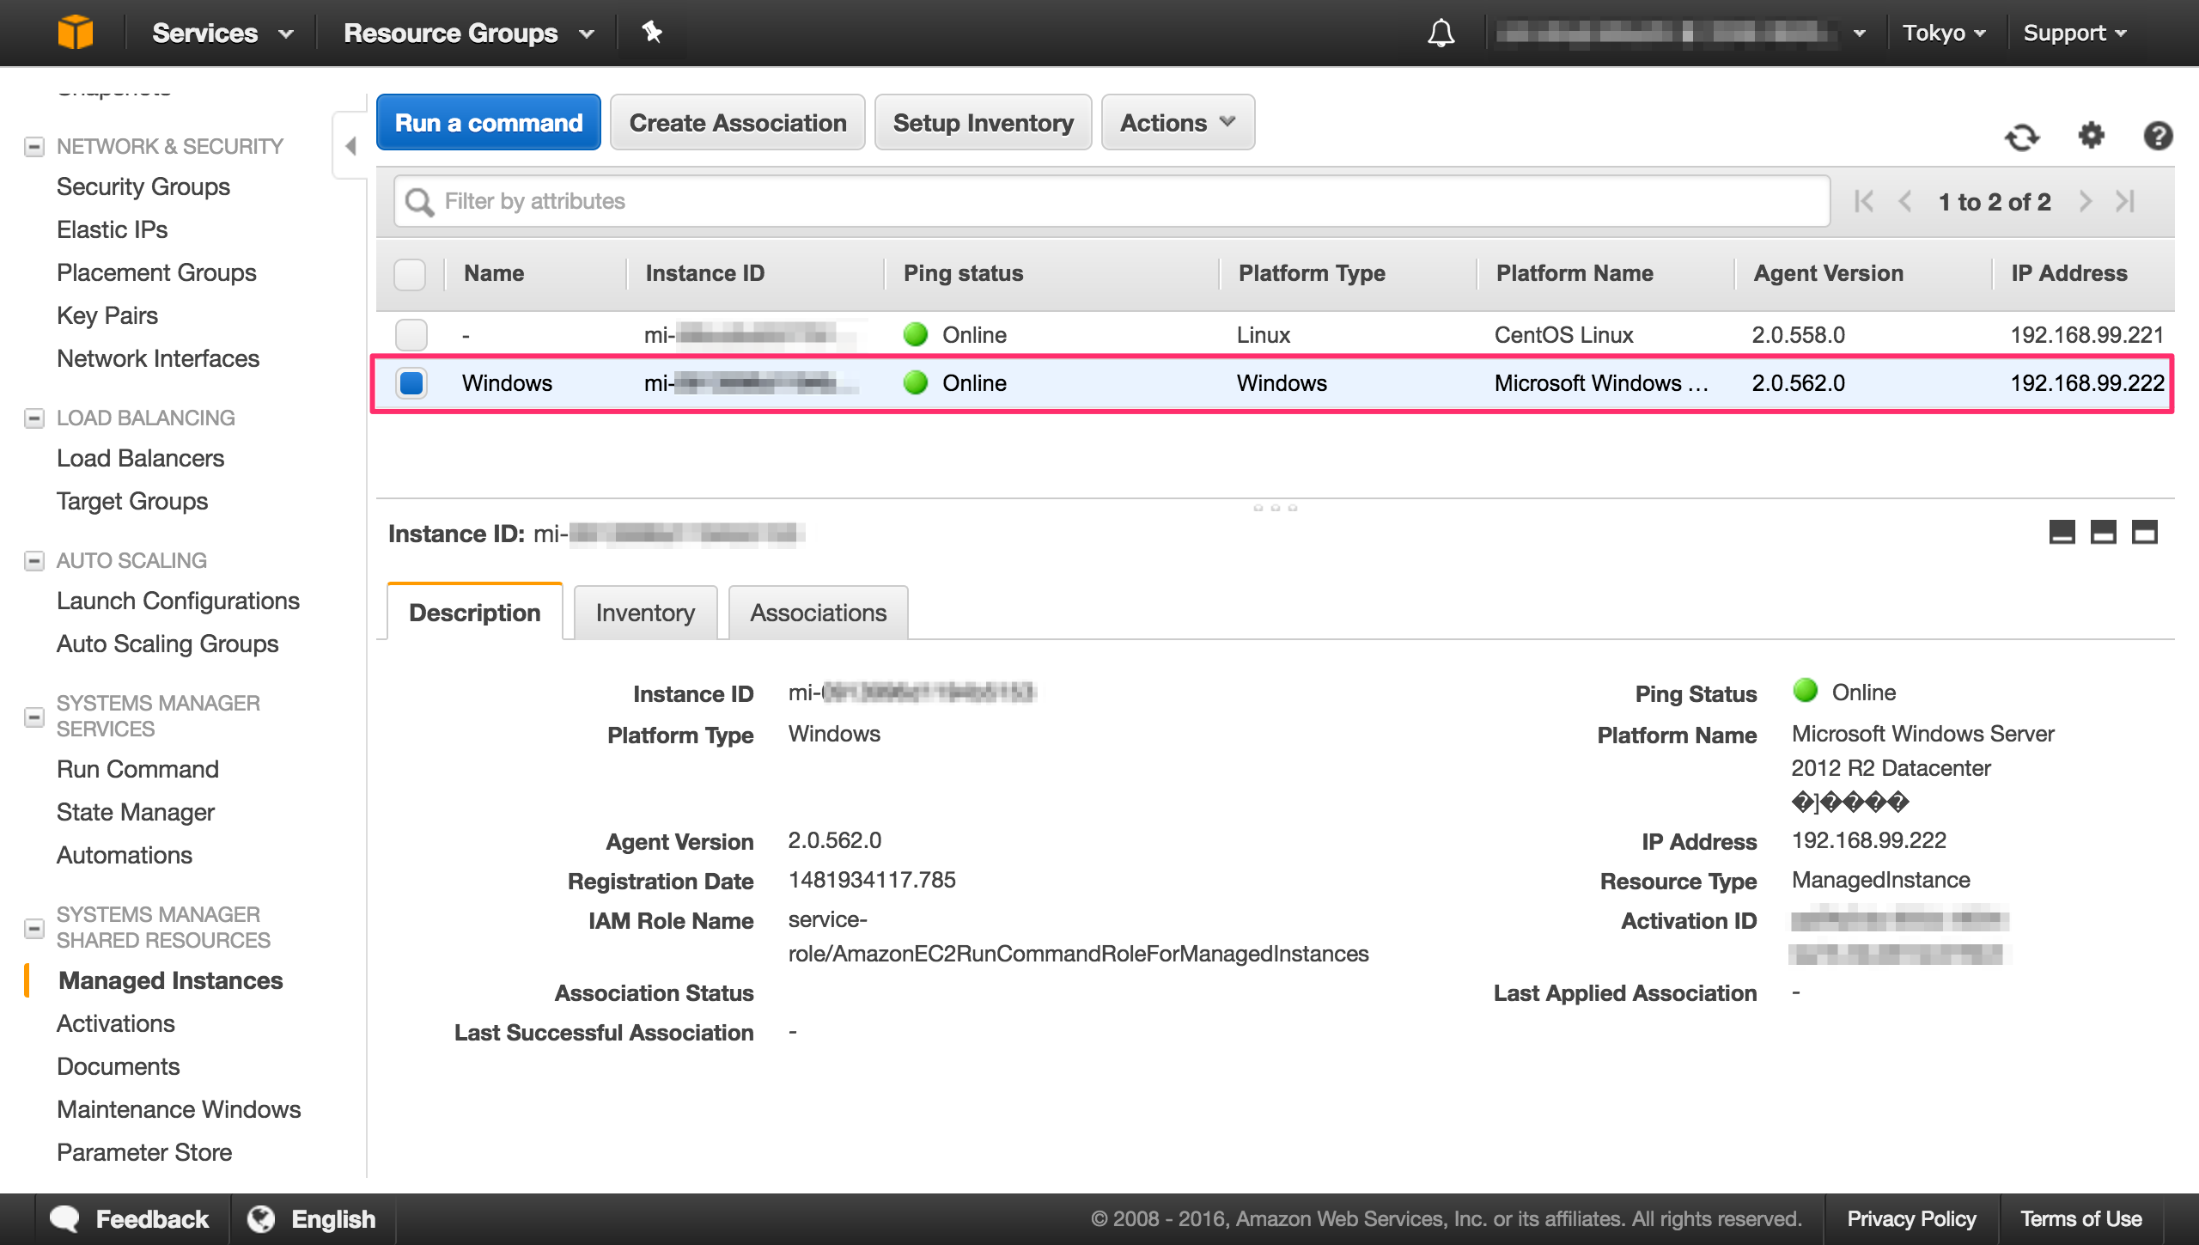Check the select-all instances checkbox
The width and height of the screenshot is (2199, 1245).
pos(410,274)
